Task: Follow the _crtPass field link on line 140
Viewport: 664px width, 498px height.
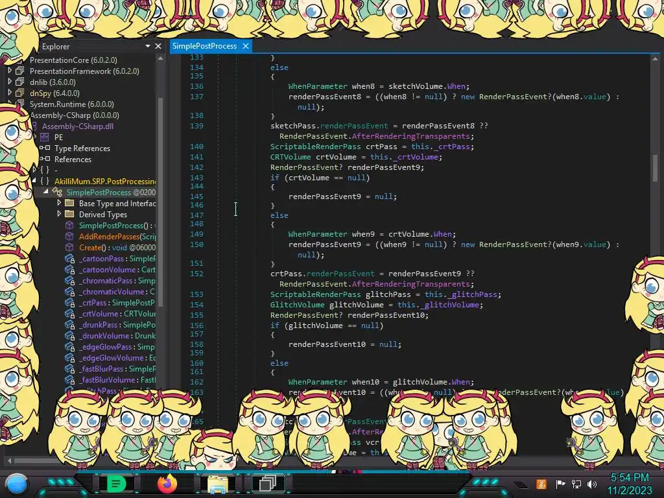Action: 453,147
